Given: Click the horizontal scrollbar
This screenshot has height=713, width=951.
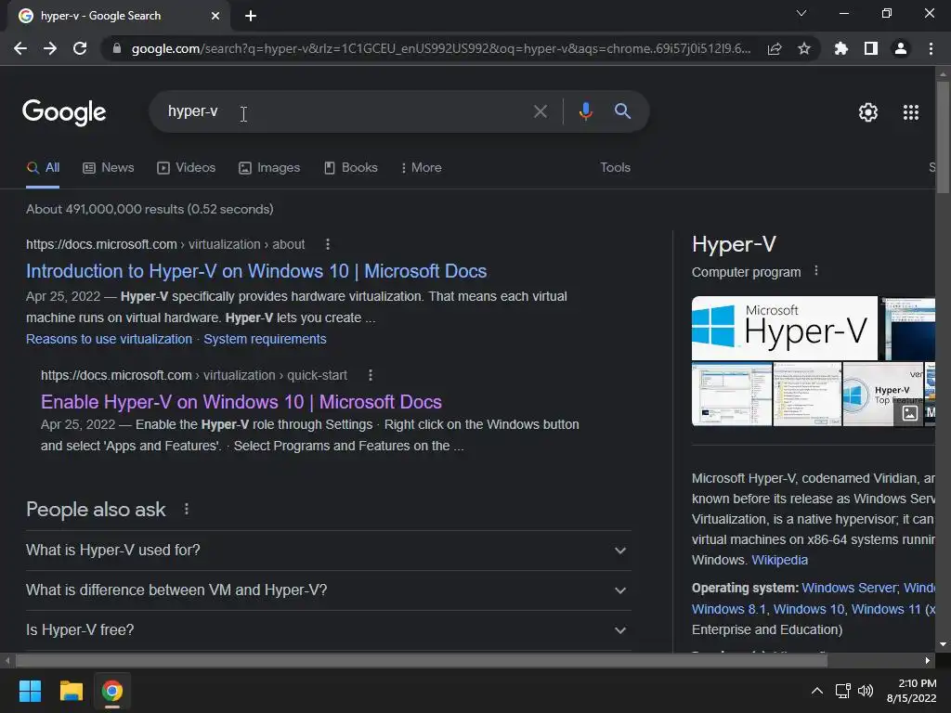Looking at the screenshot, I should pos(422,660).
